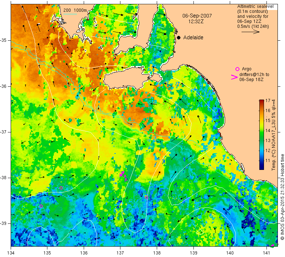Click the 06-Sep-2007 date text
Image resolution: width=285 pixels, height=257 pixels.
click(197, 16)
